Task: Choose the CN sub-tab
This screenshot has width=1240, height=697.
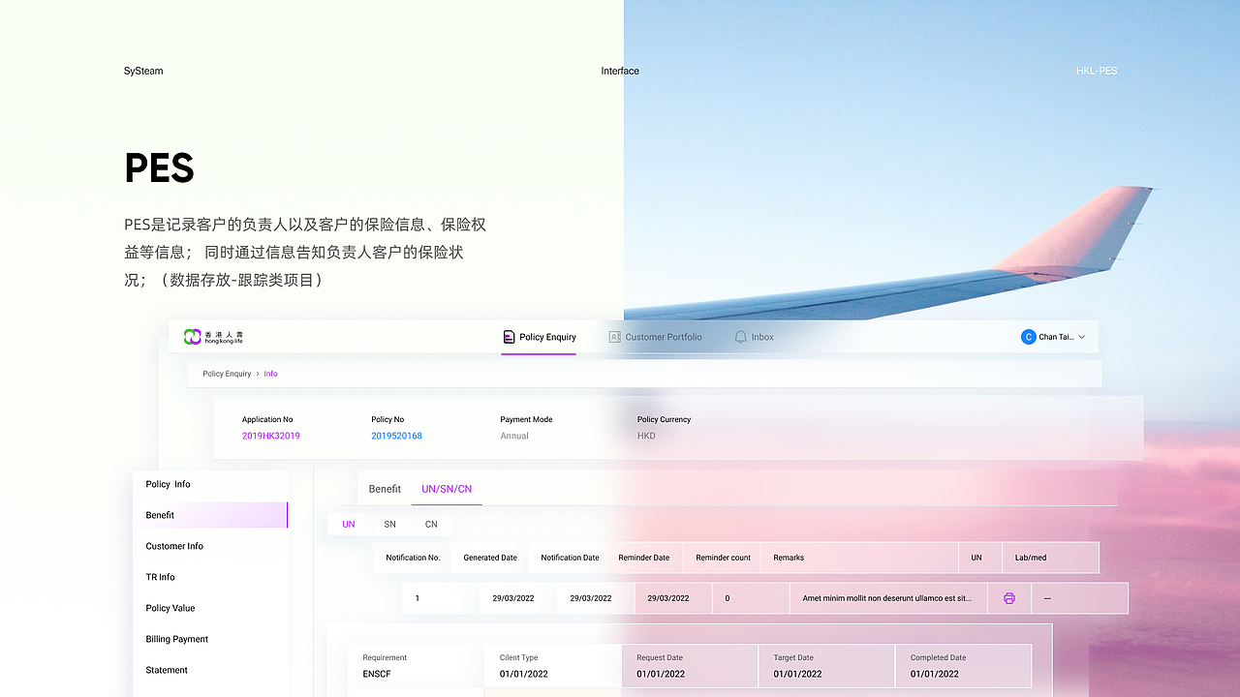Action: click(431, 524)
